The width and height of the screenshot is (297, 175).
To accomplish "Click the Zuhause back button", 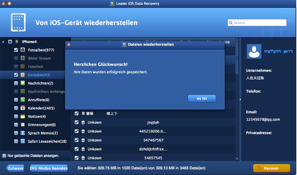I will point(15,168).
